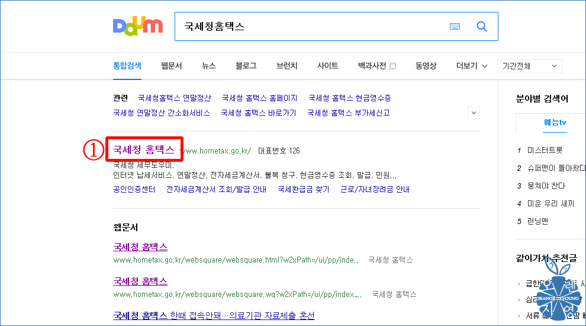
Task: Open the 한때 접속안돼 news article link
Action: 214,315
